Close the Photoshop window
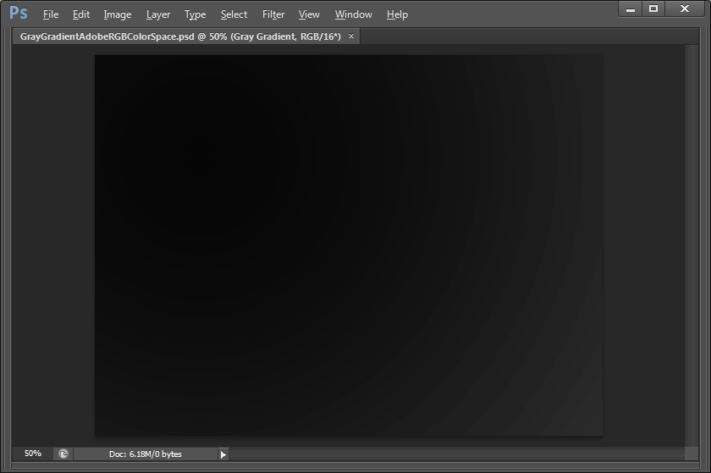Viewport: 711px width, 473px height. point(685,9)
